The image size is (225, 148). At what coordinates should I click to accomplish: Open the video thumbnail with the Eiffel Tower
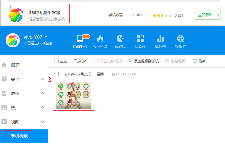point(73,95)
